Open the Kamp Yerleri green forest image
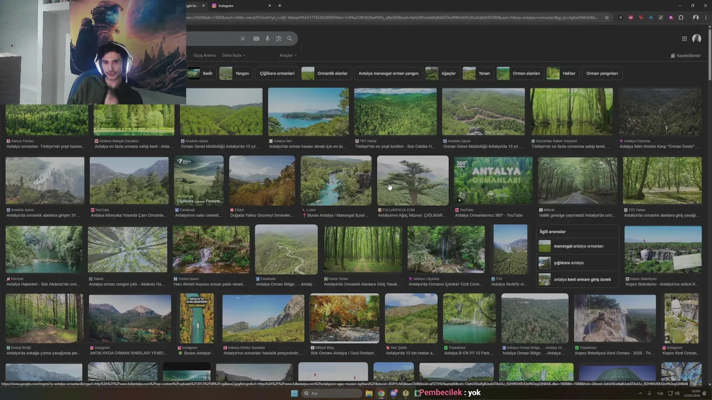The height and width of the screenshot is (400, 712). pos(363,249)
